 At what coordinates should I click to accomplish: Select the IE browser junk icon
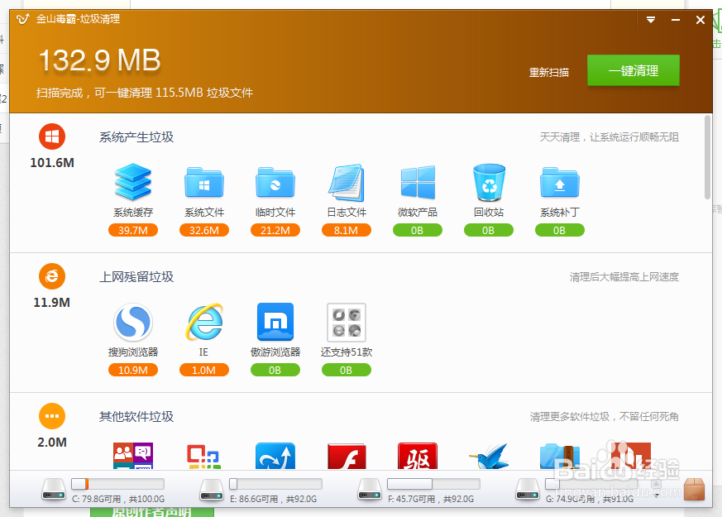pos(204,323)
